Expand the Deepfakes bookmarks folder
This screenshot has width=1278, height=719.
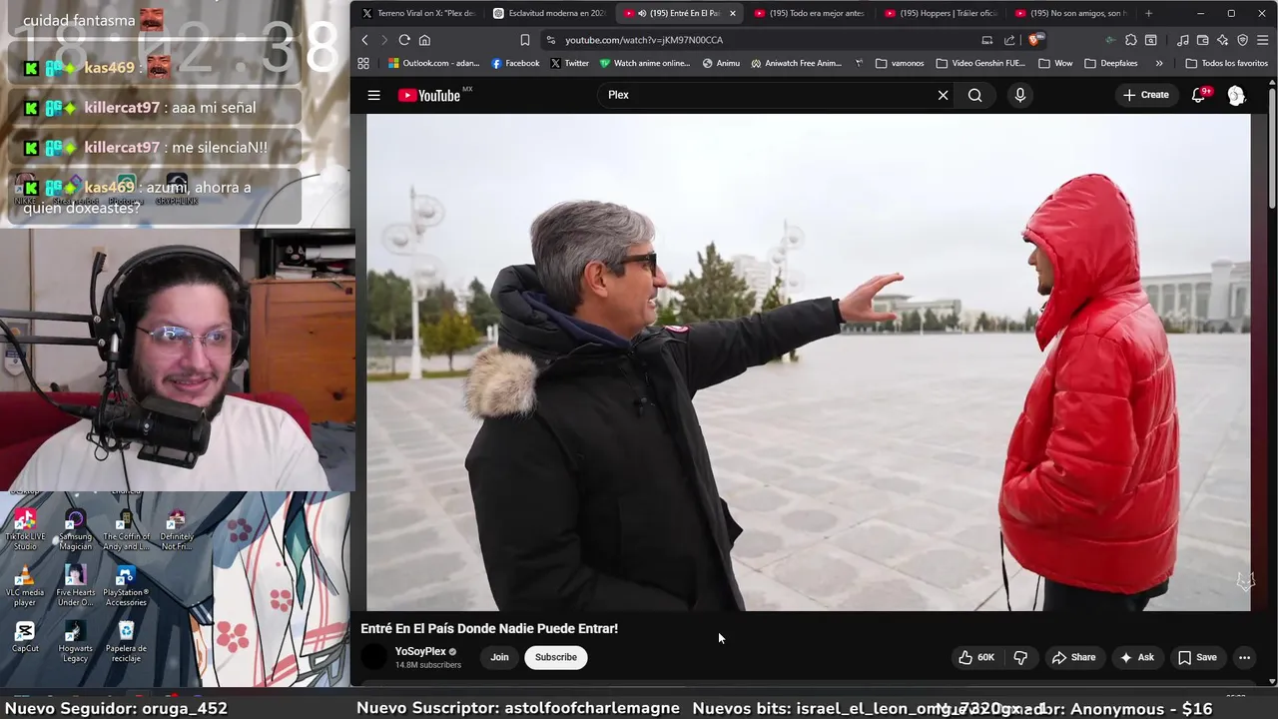[1110, 63]
